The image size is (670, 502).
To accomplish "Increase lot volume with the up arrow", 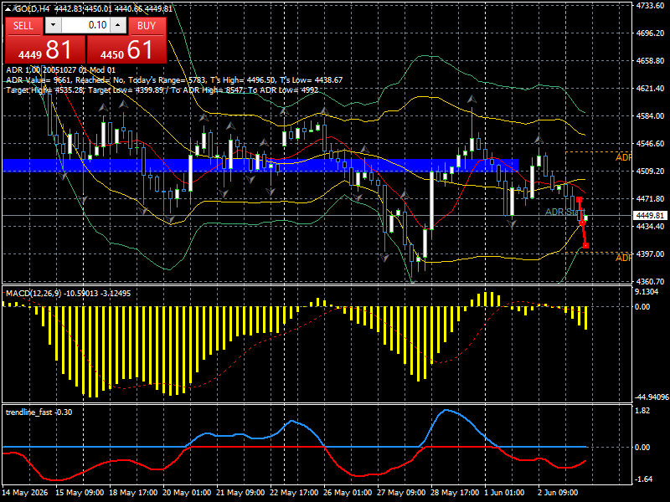I will coord(118,25).
